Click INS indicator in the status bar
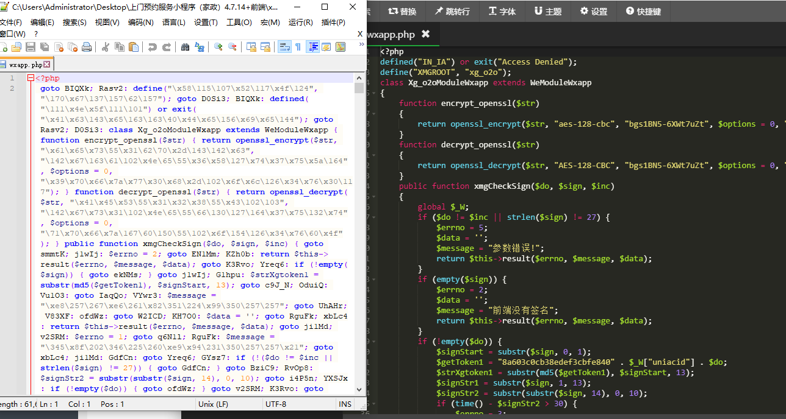This screenshot has width=786, height=419. click(345, 404)
